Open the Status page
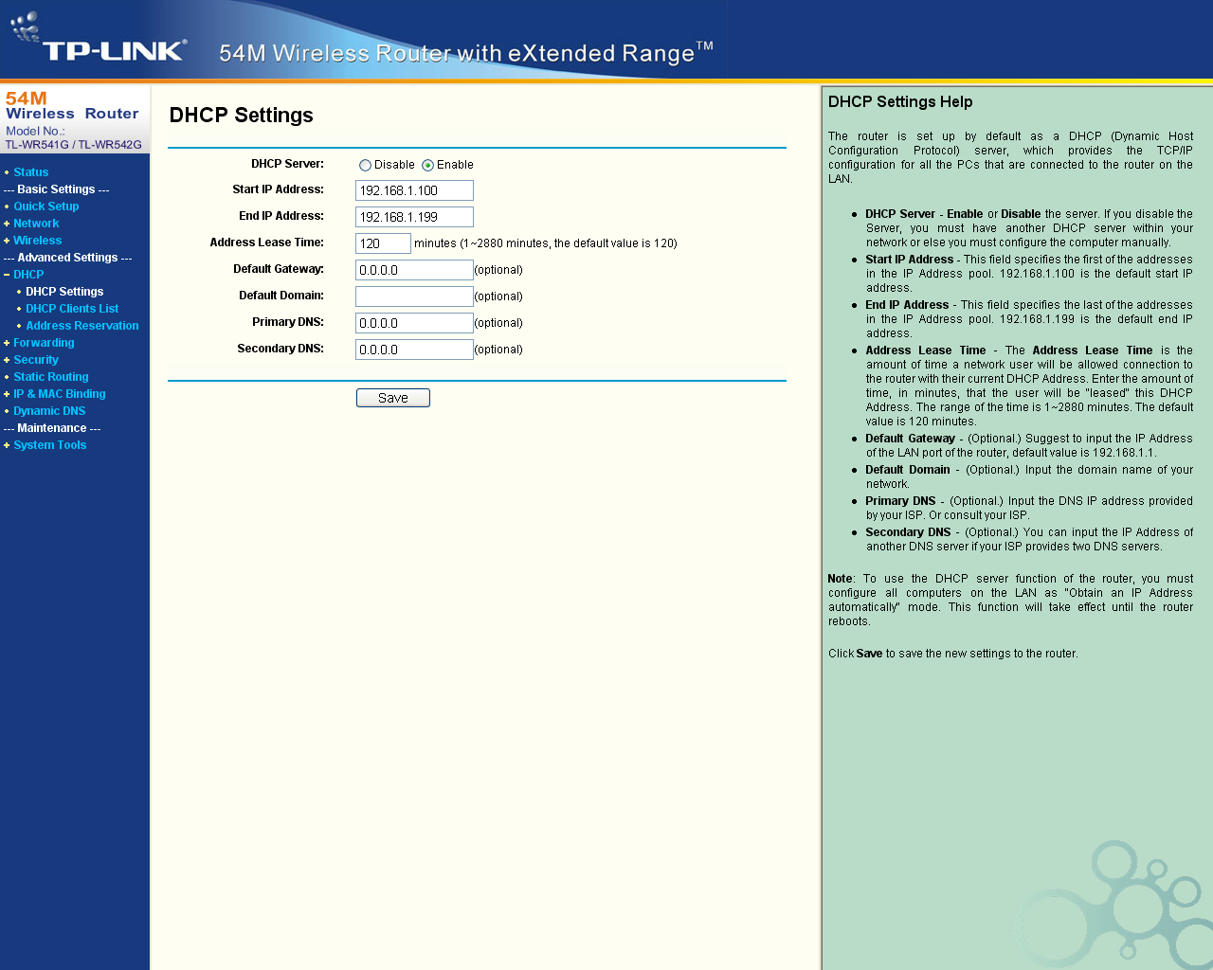The height and width of the screenshot is (970, 1213). coord(31,172)
